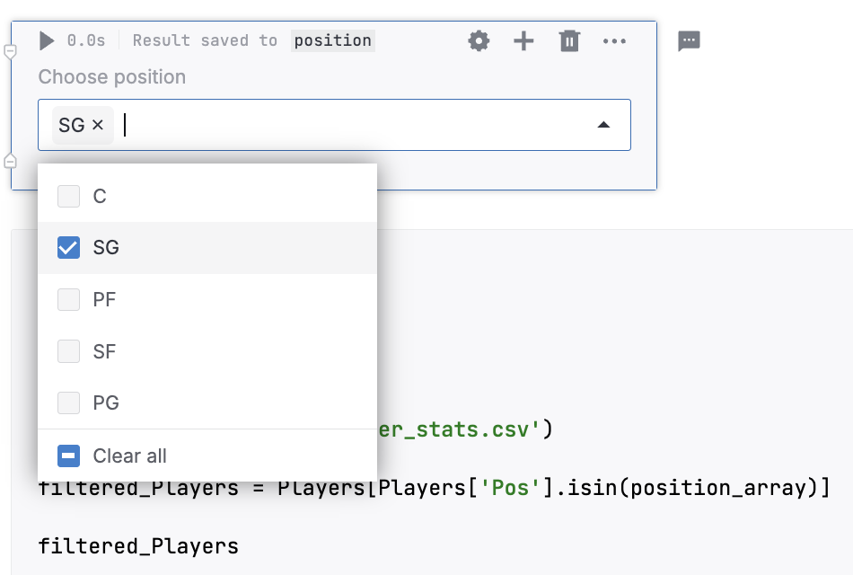Collapse the list with the up caret
Screen dimensions: 853x575
point(602,123)
